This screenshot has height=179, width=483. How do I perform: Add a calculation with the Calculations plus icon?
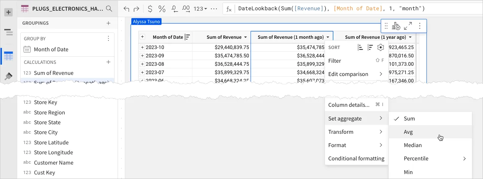coord(108,62)
